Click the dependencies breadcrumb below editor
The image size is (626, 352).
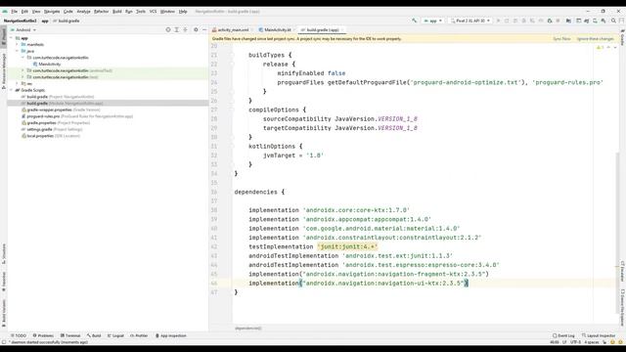click(x=247, y=329)
